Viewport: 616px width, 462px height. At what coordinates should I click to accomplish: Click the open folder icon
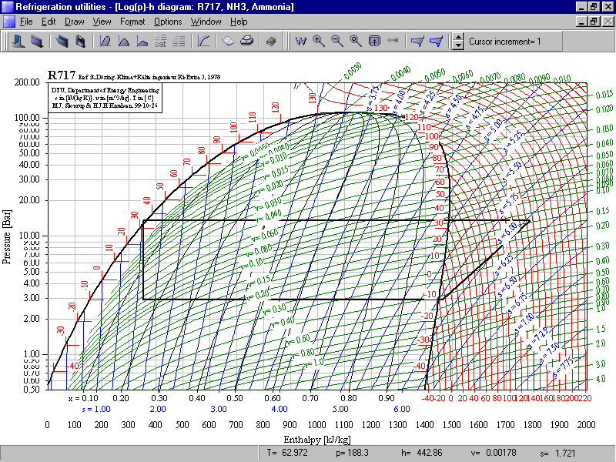[x=61, y=42]
